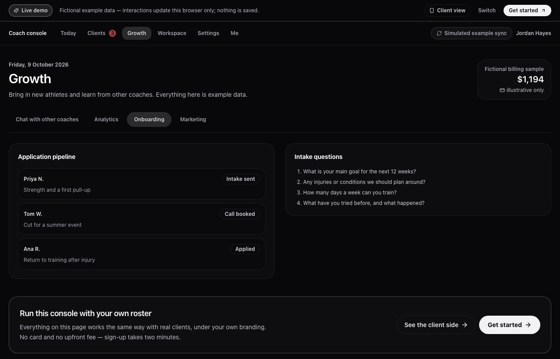Viewport: 560px width, 359px height.
Task: Click the arrow icon in See the client side
Action: [465, 325]
